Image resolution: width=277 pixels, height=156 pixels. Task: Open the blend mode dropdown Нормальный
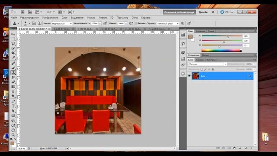point(62,23)
